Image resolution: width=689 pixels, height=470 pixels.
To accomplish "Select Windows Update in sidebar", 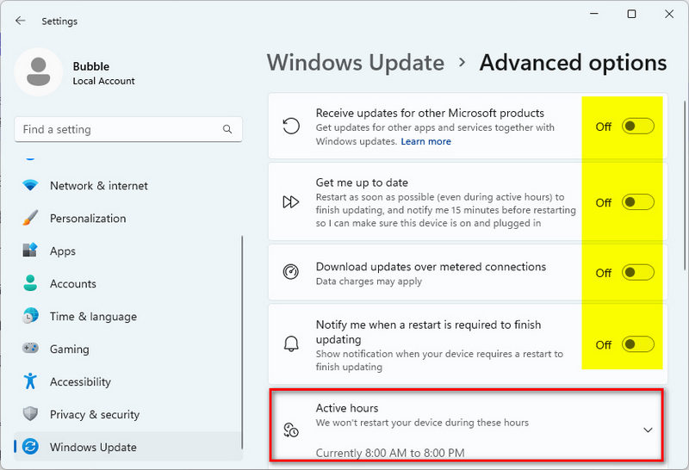I will tap(127, 447).
